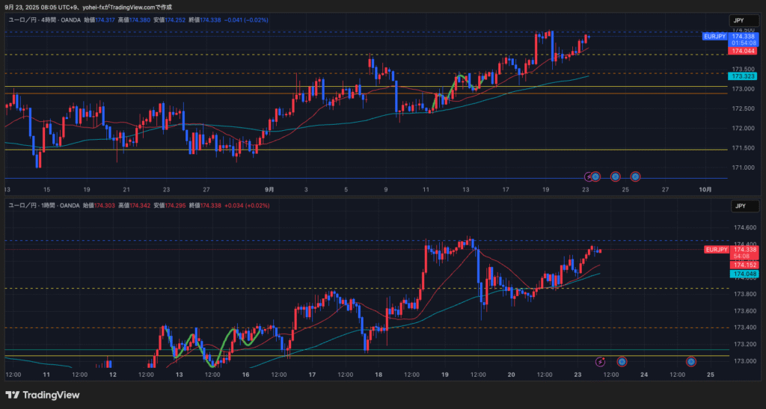The height and width of the screenshot is (409, 766).
Task: Click the cyan 174.048 price label on lower chart
Action: click(x=743, y=274)
